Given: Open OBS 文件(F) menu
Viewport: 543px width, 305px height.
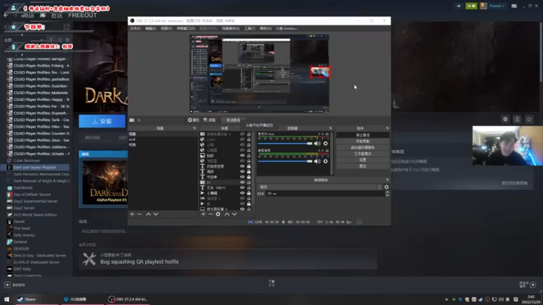Looking at the screenshot, I should [x=135, y=28].
